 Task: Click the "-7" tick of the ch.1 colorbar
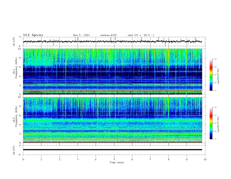[215, 91]
